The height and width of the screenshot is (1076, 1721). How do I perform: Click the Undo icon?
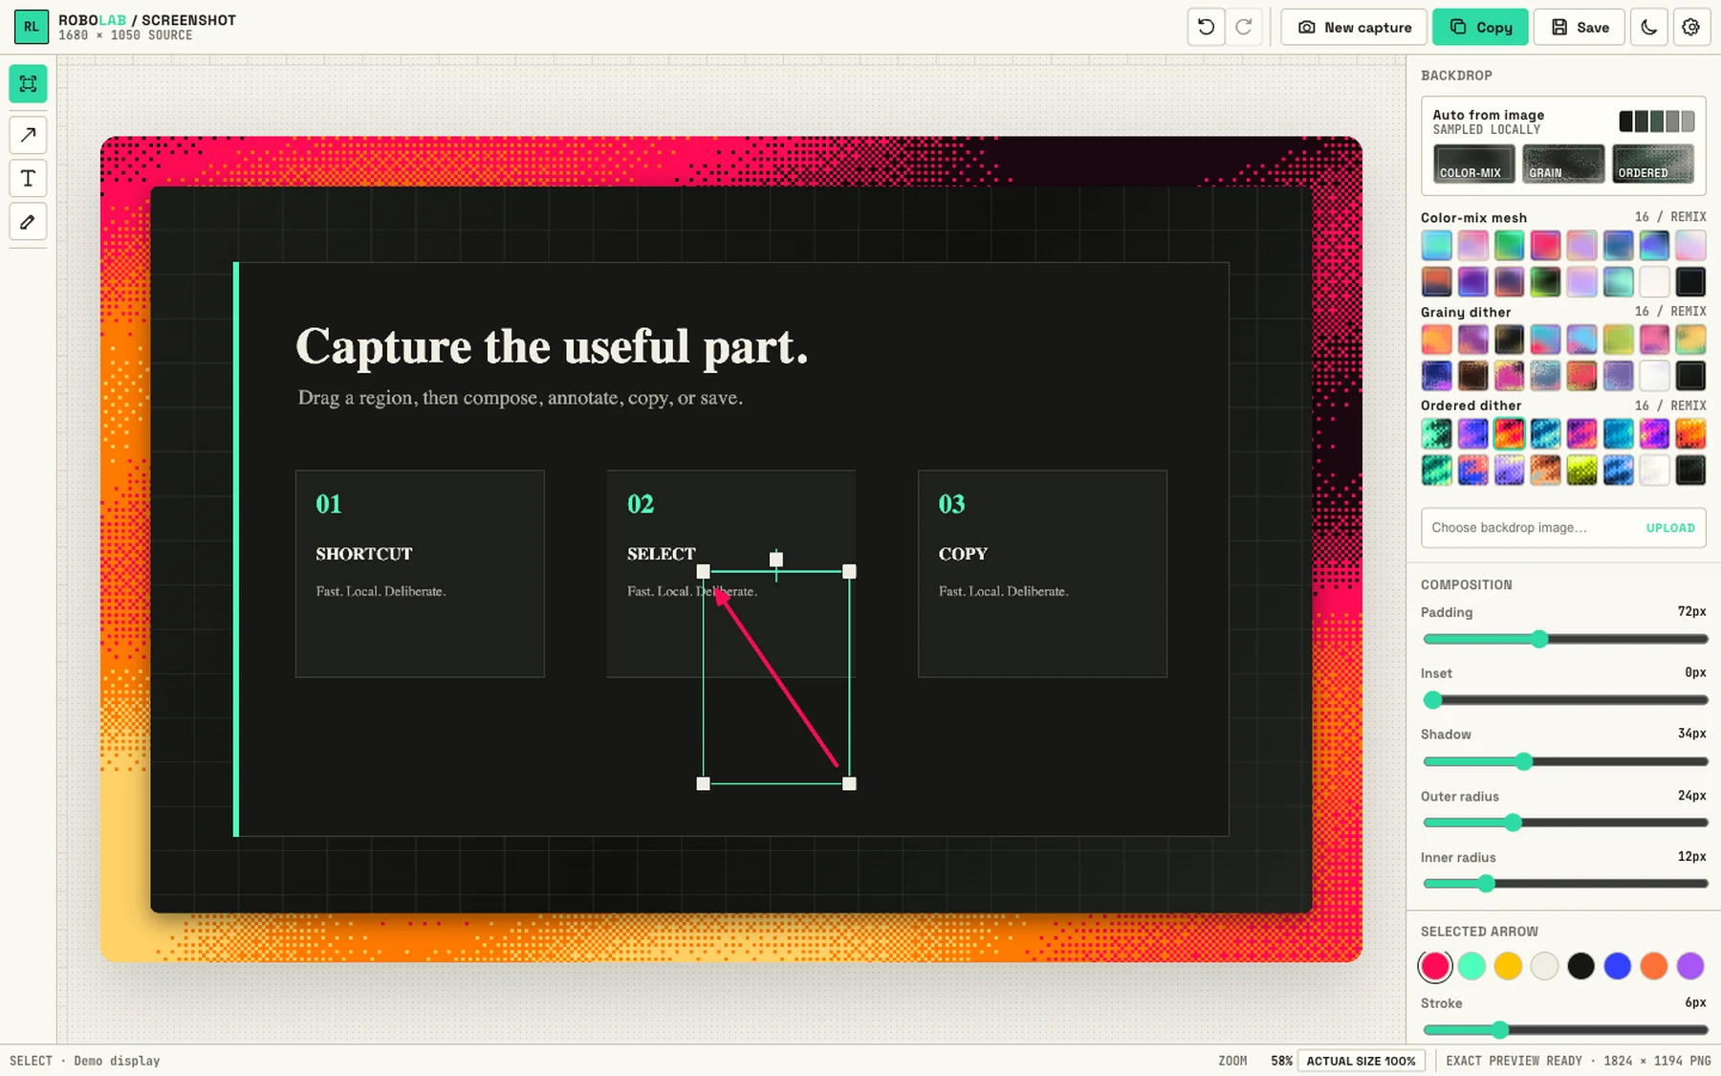(1206, 27)
